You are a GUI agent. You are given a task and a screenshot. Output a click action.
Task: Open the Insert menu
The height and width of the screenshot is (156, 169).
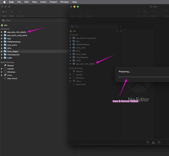(x=43, y=2)
